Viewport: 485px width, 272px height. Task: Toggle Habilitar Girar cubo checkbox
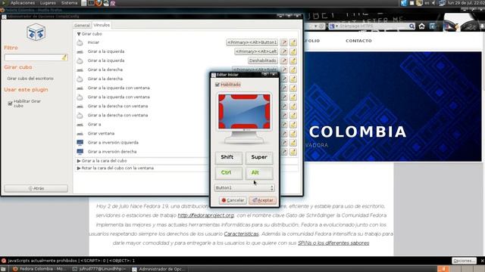pos(10,104)
